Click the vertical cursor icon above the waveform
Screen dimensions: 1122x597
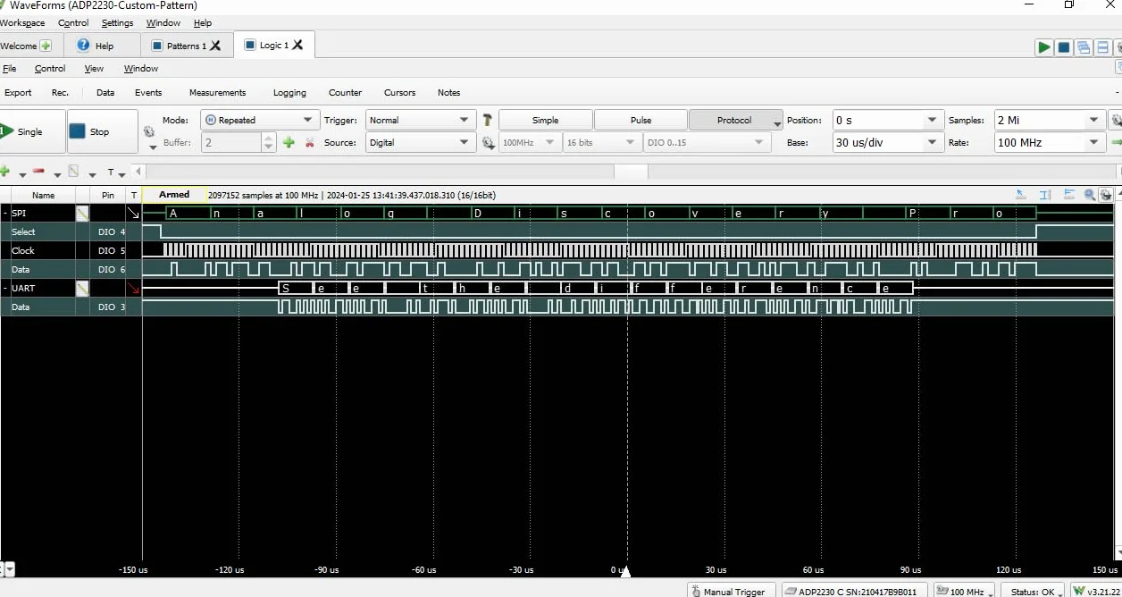coord(1043,194)
